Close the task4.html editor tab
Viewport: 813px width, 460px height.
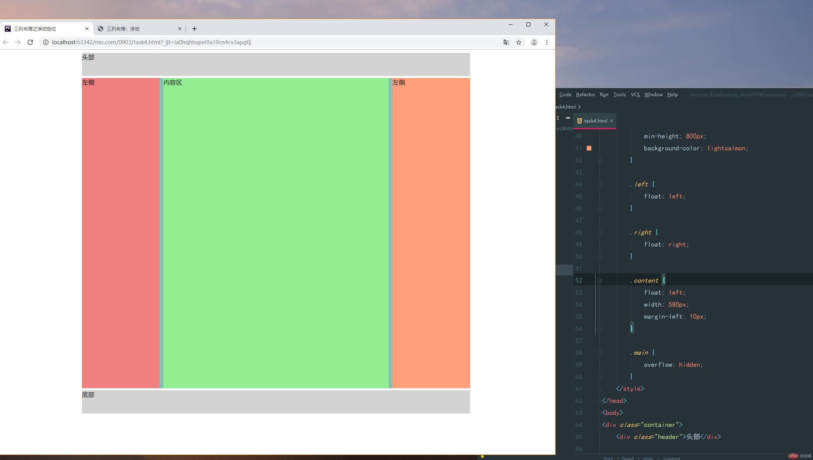click(611, 121)
